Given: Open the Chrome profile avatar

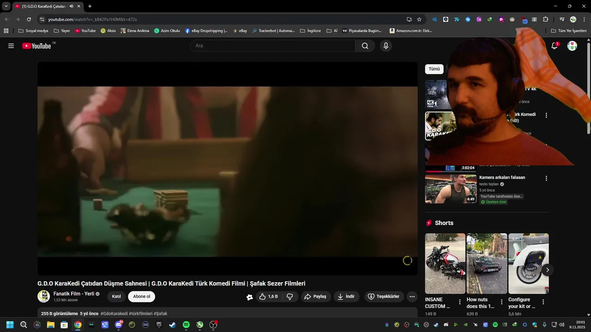Looking at the screenshot, I should click(x=573, y=19).
